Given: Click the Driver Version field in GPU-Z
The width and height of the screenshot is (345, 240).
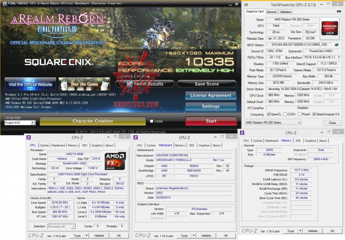Looking at the screenshot, I should (x=302, y=89).
